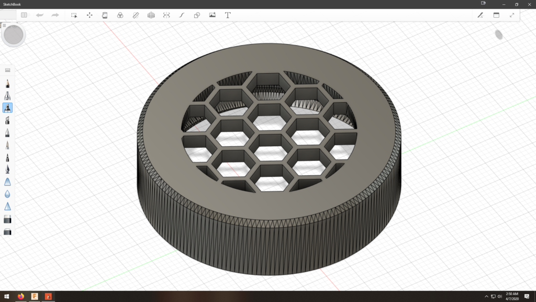Viewport: 536px width, 302px height.
Task: Choose the Fill tool in the toolbar
Action: [104, 15]
